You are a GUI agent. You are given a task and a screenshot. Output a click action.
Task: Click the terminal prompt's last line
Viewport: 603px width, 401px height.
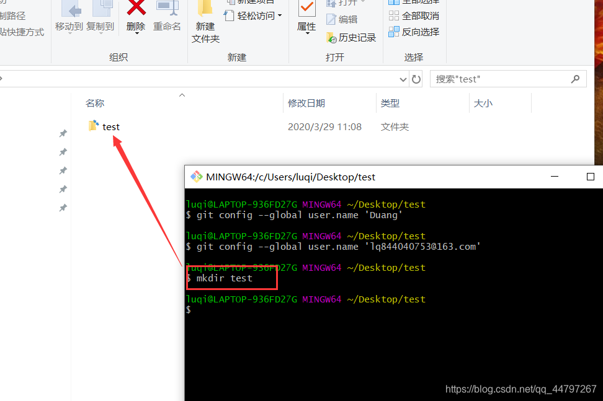tap(189, 310)
